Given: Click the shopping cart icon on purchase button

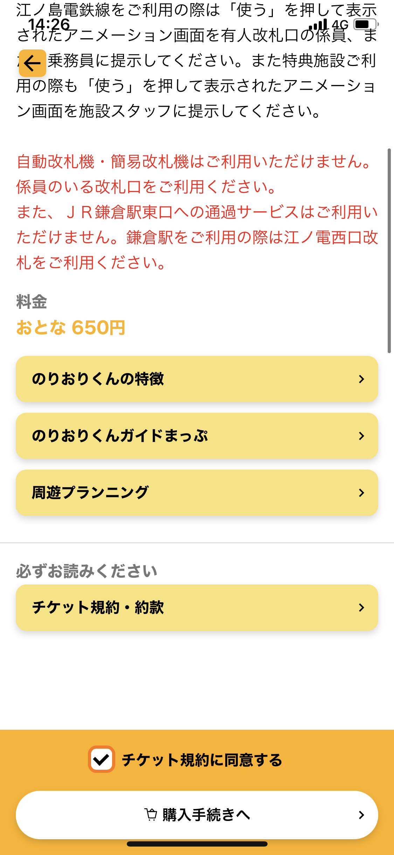Looking at the screenshot, I should pos(151,815).
